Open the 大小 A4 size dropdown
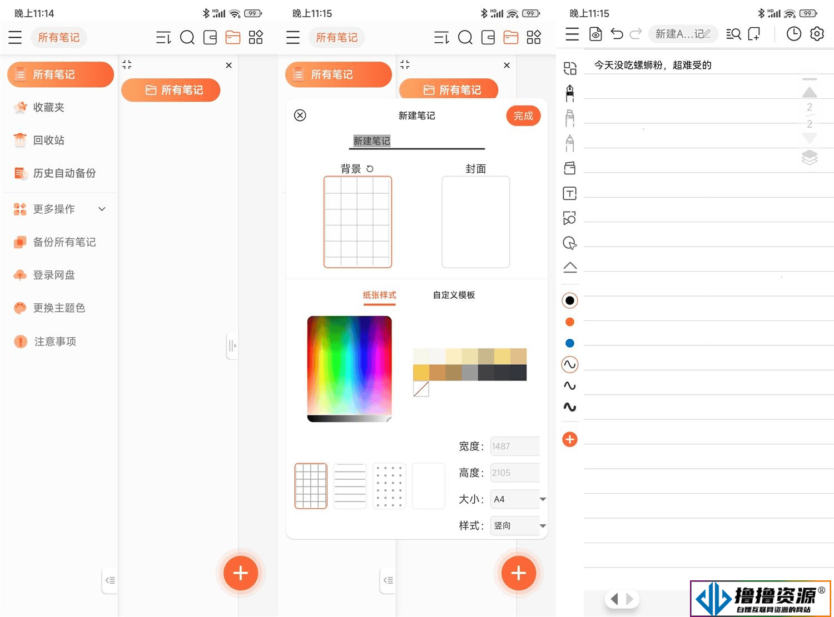The image size is (834, 617). coord(518,499)
